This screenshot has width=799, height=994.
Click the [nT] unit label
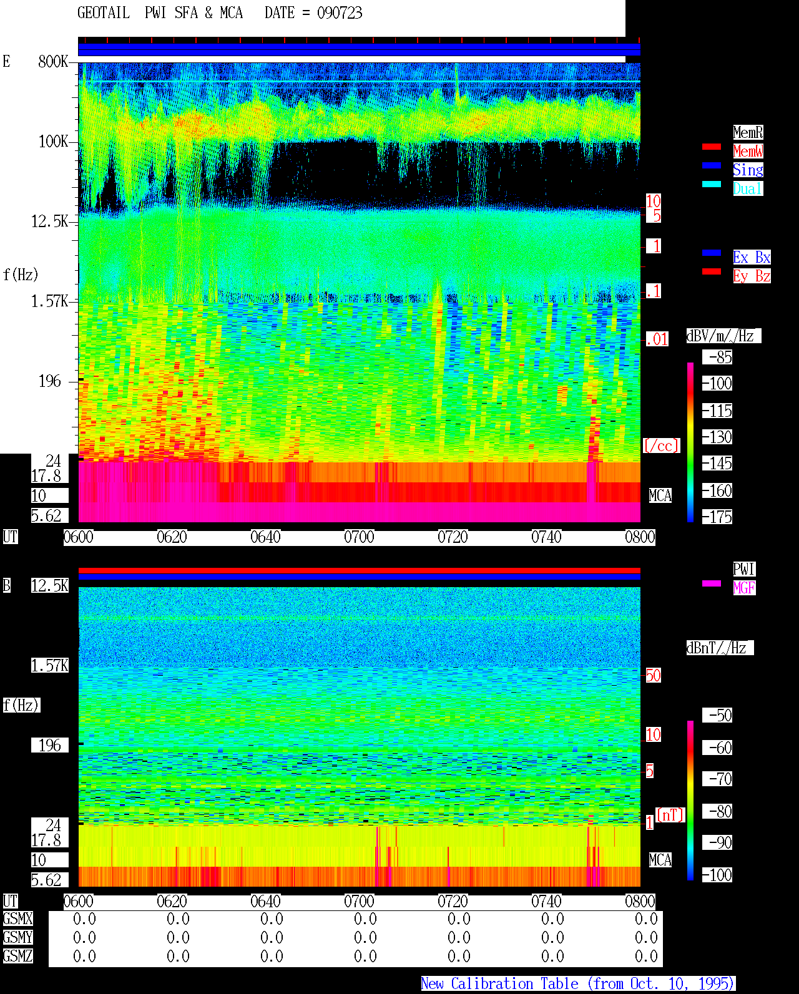pyautogui.click(x=670, y=815)
